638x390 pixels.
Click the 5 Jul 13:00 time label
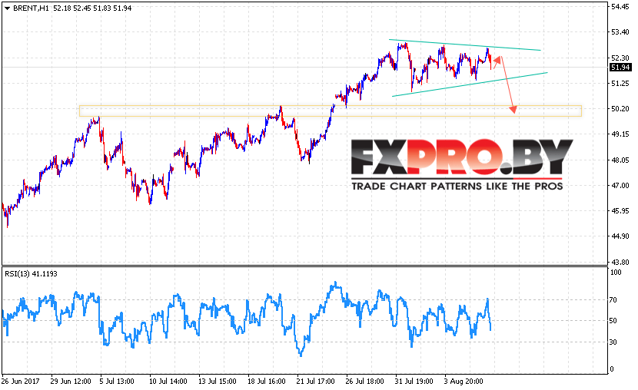(x=117, y=382)
